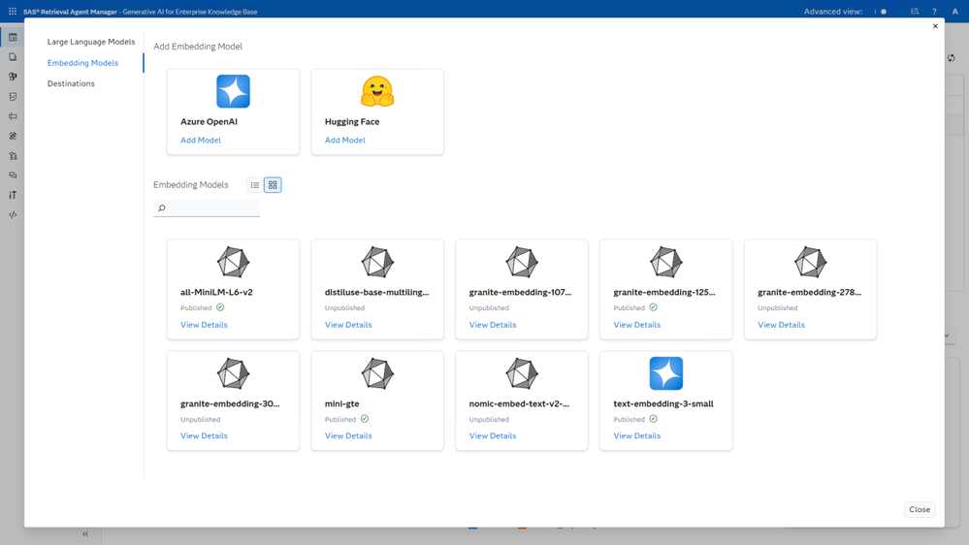Switch to list view of embedding models
Image resolution: width=969 pixels, height=545 pixels.
click(x=254, y=185)
